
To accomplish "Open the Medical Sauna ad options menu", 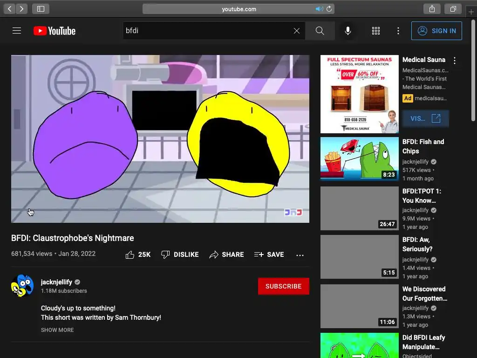I will click(x=455, y=61).
